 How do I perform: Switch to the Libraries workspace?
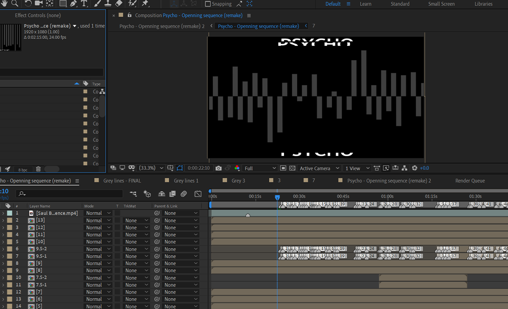483,4
